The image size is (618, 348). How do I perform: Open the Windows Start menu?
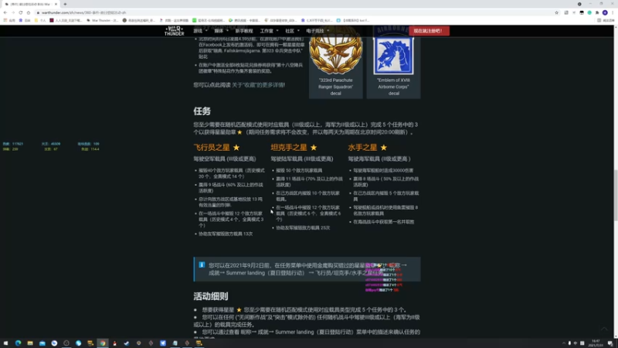5,343
